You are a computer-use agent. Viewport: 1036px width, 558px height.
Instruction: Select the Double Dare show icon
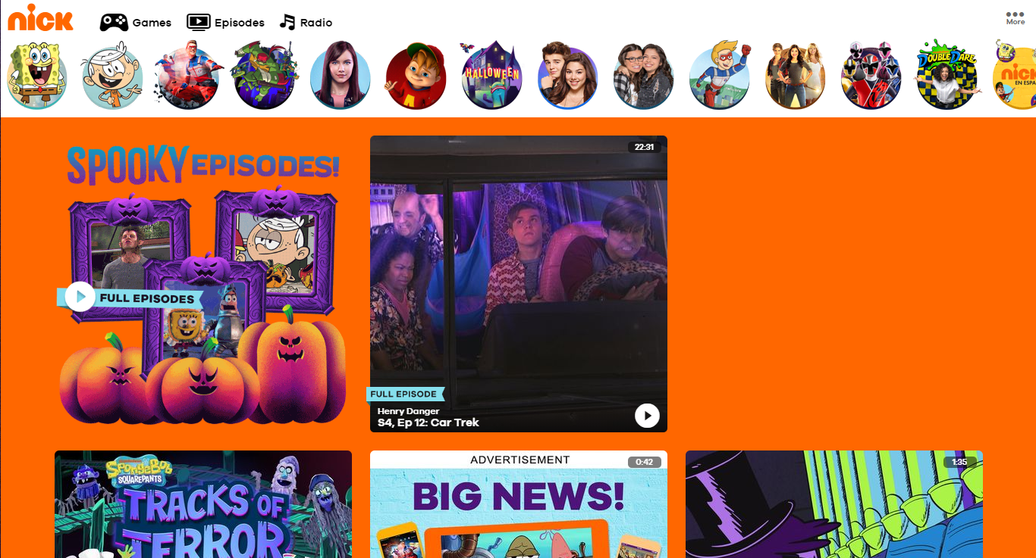947,75
